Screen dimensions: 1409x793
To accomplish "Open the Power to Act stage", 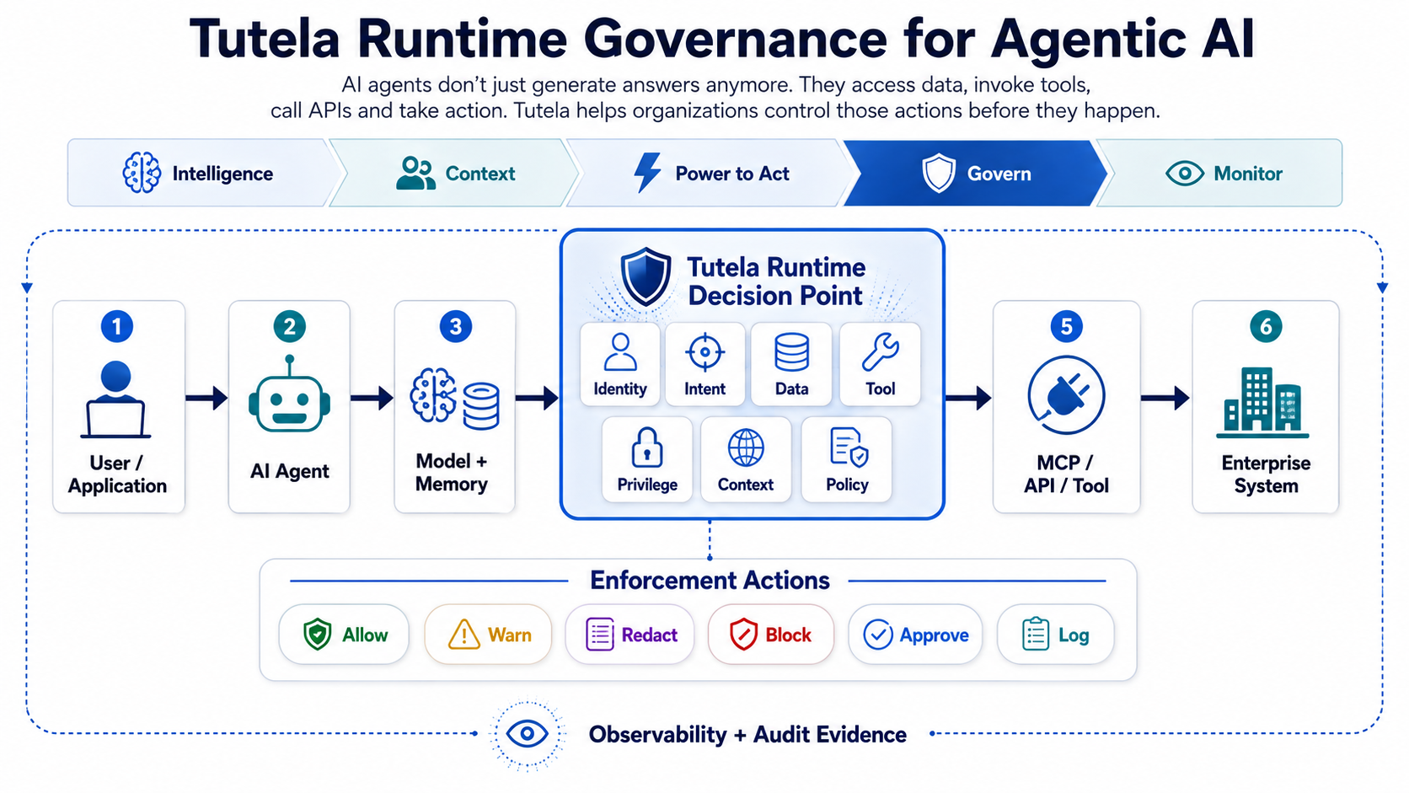I will pyautogui.click(x=712, y=173).
